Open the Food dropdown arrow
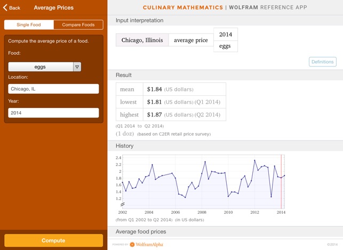This screenshot has width=343, height=250. [77, 66]
